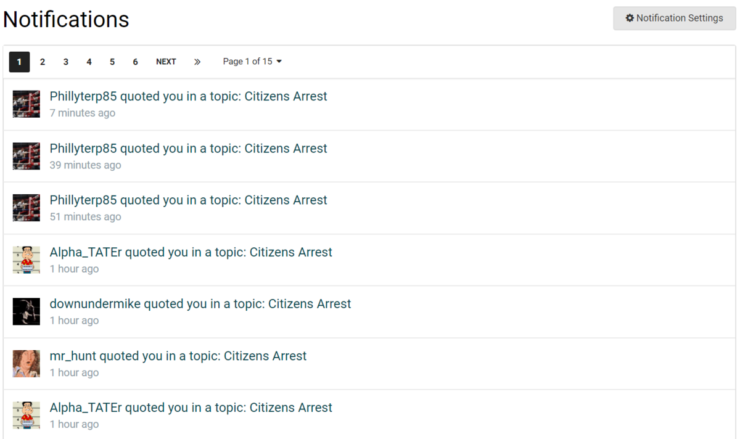Image resolution: width=740 pixels, height=439 pixels.
Task: Go to page 2 of notifications
Action: tap(43, 62)
